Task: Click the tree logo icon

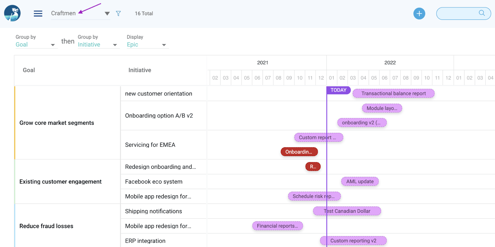Action: [12, 13]
